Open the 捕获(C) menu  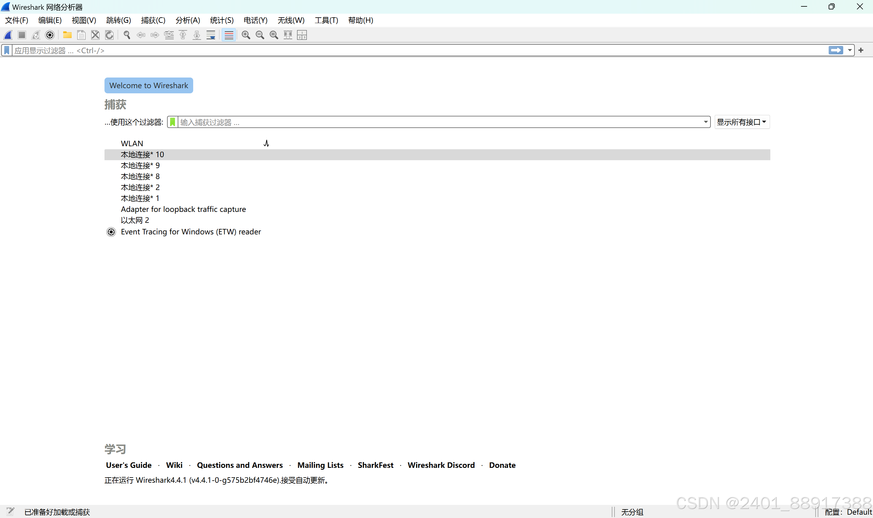pos(153,20)
